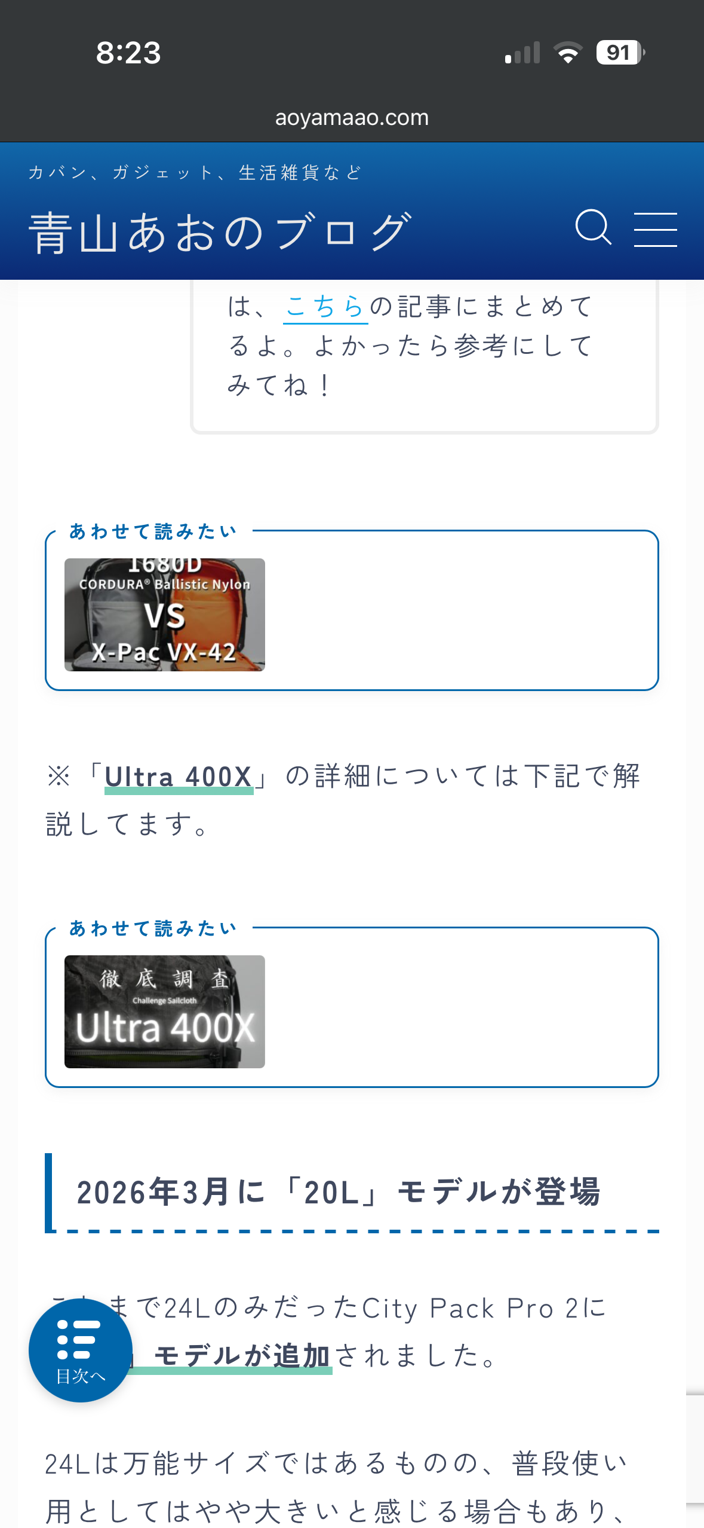The height and width of the screenshot is (1528, 704).
Task: Follow the こちら link
Action: pyautogui.click(x=325, y=307)
